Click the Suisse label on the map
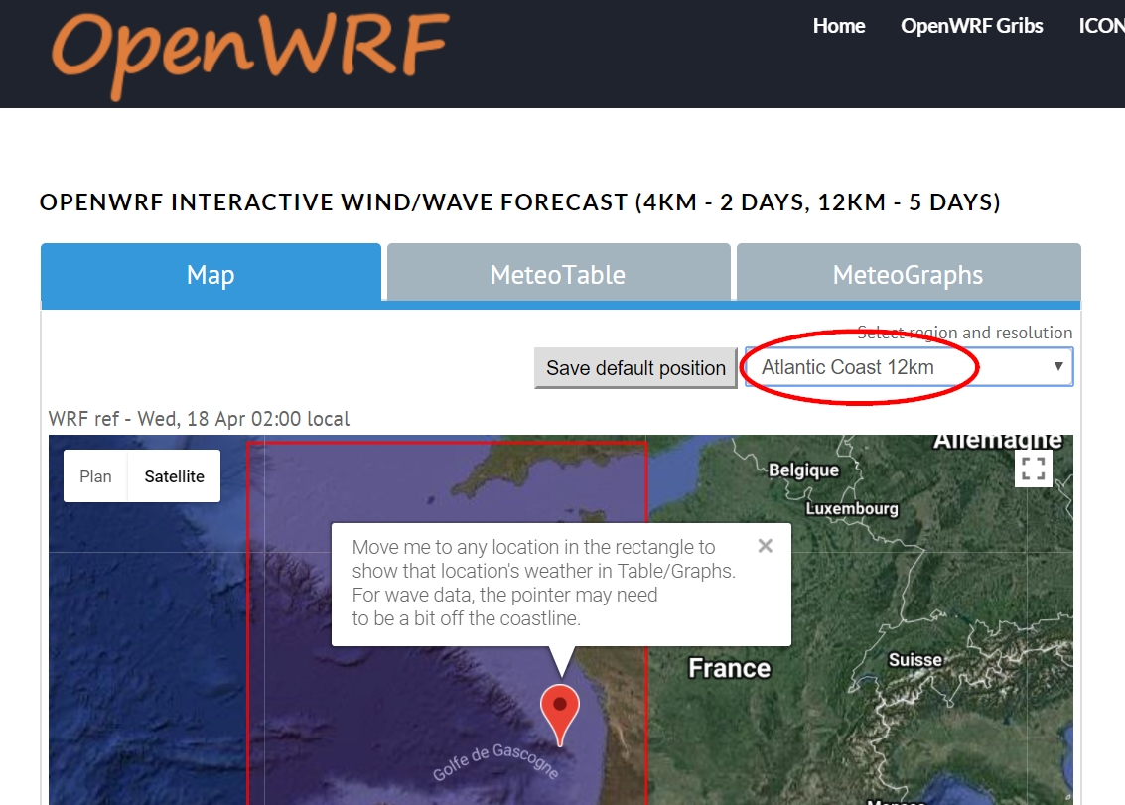The width and height of the screenshot is (1125, 805). click(x=914, y=659)
